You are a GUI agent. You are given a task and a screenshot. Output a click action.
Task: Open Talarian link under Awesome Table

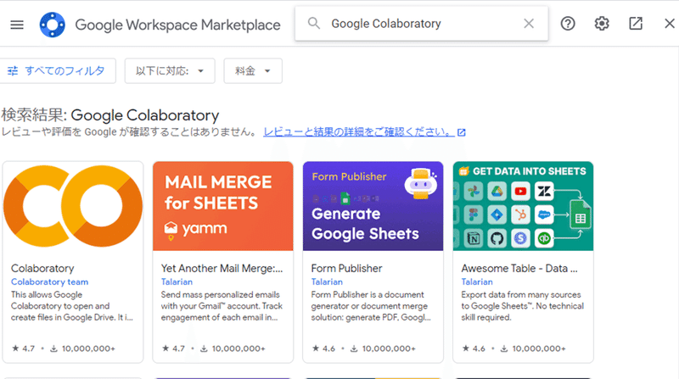click(477, 281)
